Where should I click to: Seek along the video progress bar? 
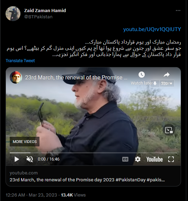93,153
